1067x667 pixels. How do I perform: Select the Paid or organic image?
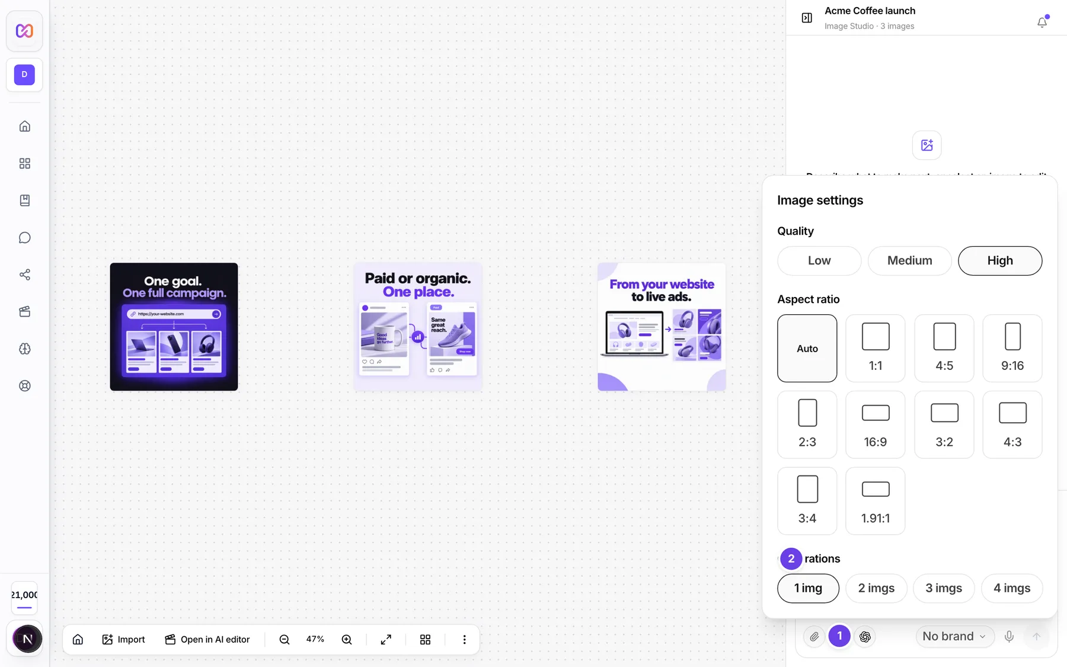(x=418, y=327)
